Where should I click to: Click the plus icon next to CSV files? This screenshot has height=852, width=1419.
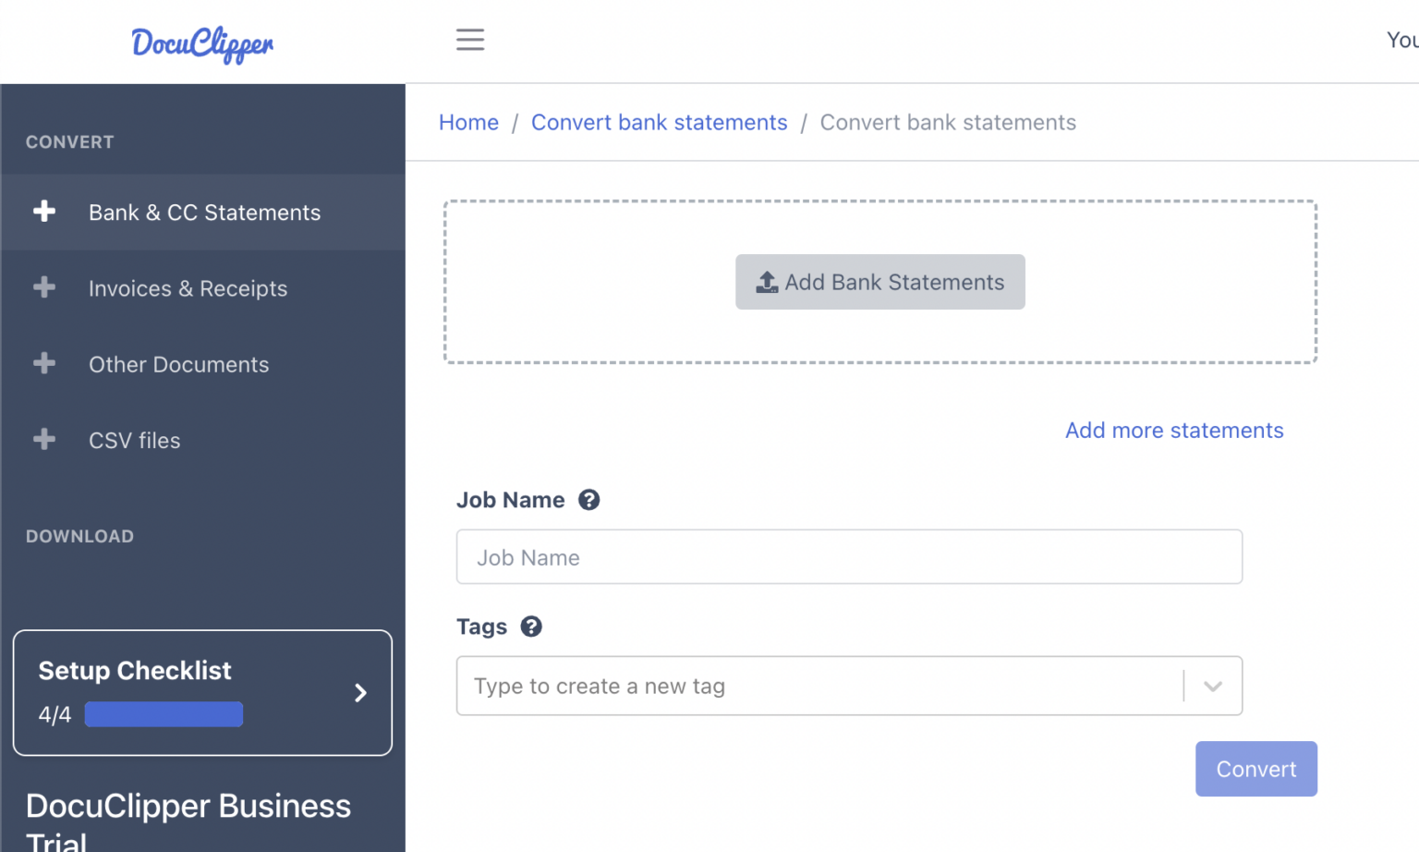[43, 439]
